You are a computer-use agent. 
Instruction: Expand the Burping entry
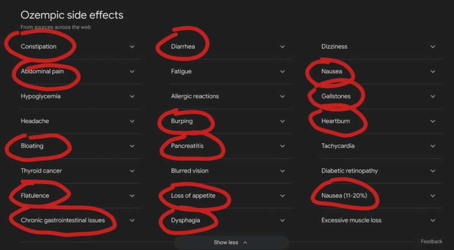click(x=282, y=121)
